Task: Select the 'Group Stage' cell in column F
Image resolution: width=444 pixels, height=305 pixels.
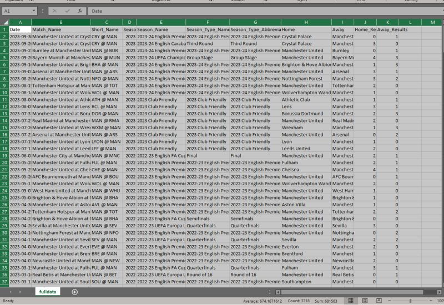Action: [208, 58]
